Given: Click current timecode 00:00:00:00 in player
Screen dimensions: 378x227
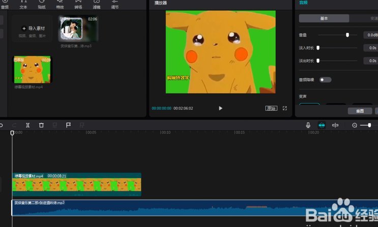Looking at the screenshot, I should [161, 108].
